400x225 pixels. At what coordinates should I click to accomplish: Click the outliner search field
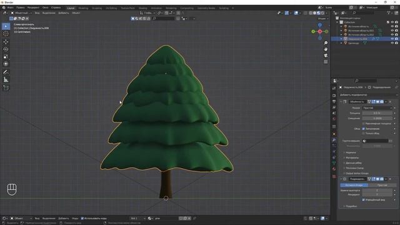(364, 12)
